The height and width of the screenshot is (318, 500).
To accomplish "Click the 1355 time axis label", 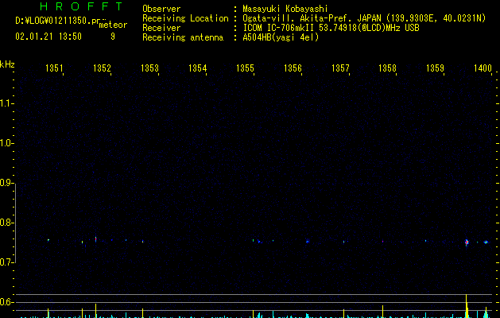I will point(245,68).
